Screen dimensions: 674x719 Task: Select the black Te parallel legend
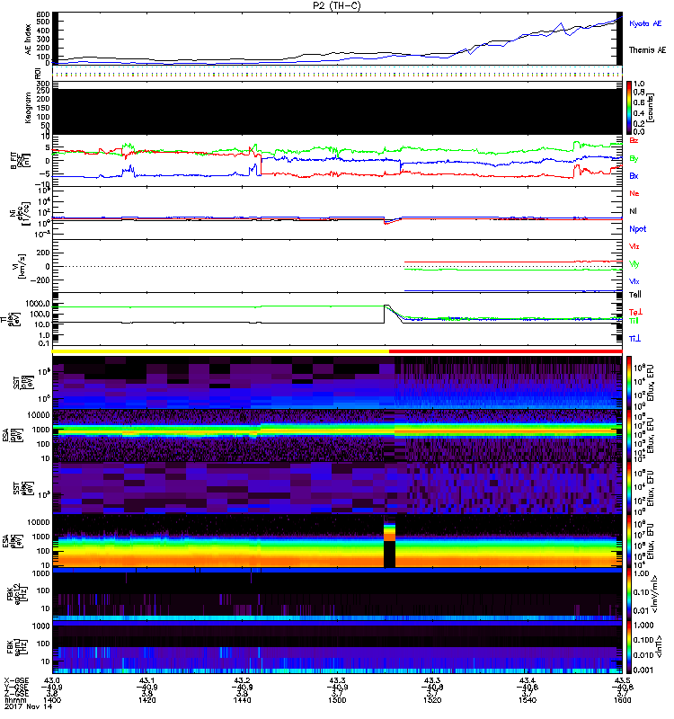pyautogui.click(x=635, y=295)
